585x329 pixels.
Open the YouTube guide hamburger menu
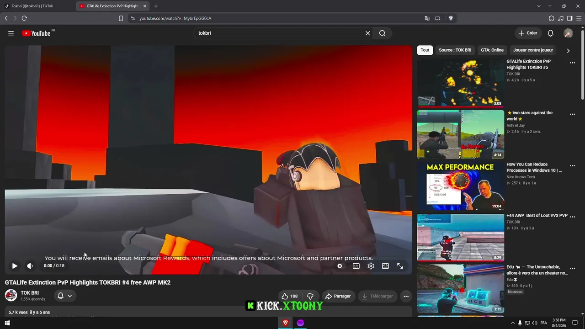pos(11,33)
